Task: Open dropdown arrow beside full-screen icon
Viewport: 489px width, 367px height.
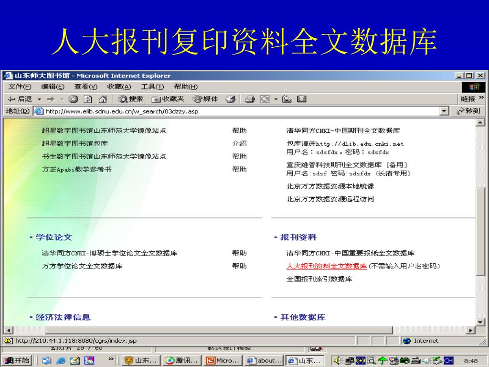Action: [276, 99]
